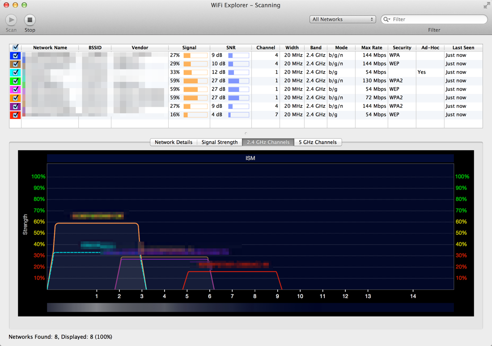Click channel 11 axis label

click(322, 296)
